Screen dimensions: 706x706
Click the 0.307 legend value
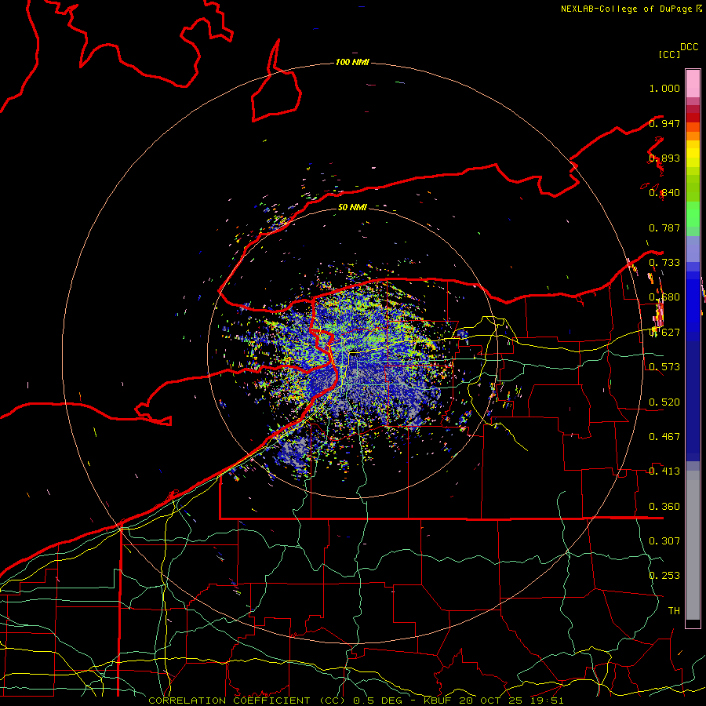(664, 540)
